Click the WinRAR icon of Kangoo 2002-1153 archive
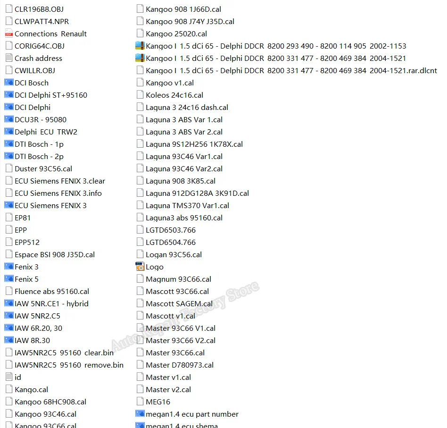Viewport: 447px width, 428px height. (x=140, y=46)
